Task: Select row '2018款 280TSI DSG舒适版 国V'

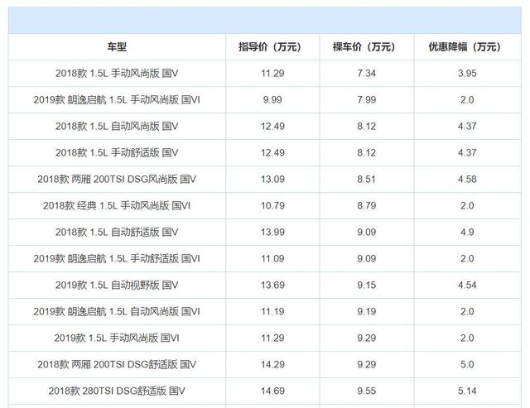Action: coord(265,391)
